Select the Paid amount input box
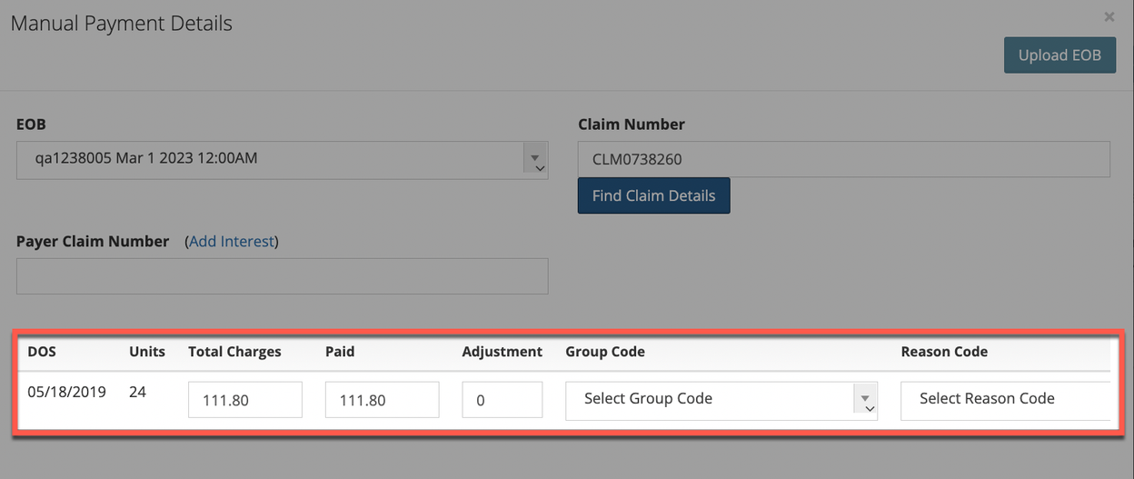Viewport: 1134px width, 479px height. 382,400
